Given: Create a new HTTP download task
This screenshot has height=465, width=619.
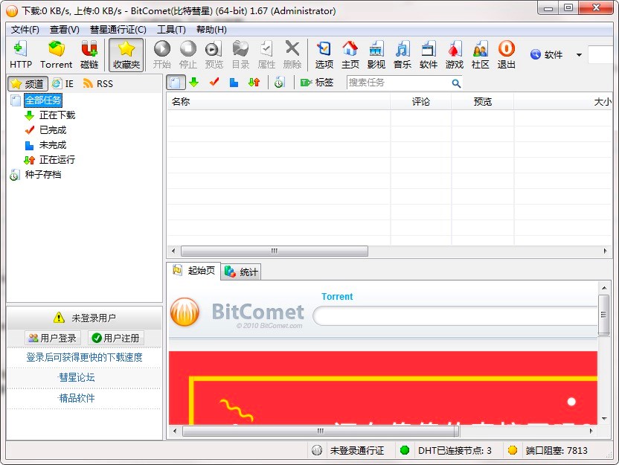Looking at the screenshot, I should pyautogui.click(x=20, y=54).
